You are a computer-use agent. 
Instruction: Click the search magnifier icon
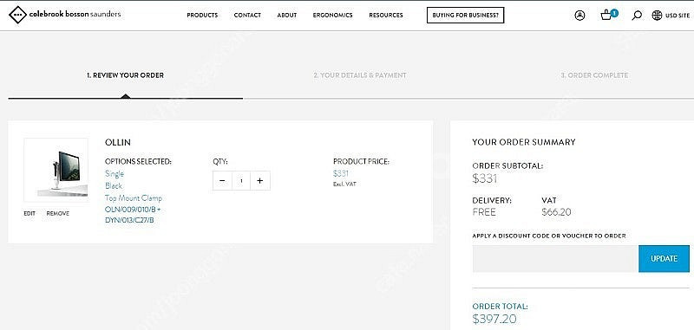pyautogui.click(x=637, y=16)
